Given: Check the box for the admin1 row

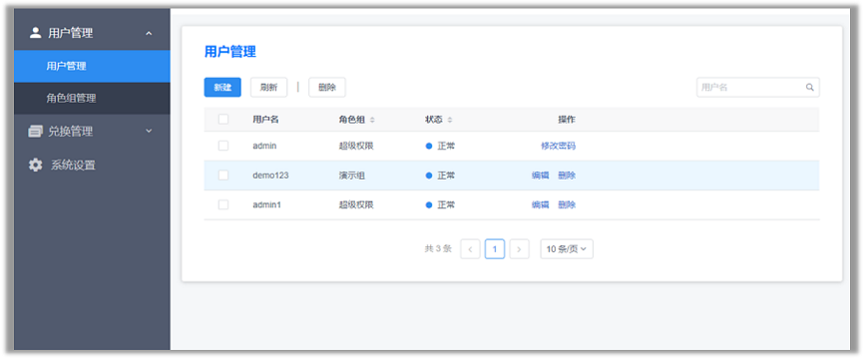Looking at the screenshot, I should pyautogui.click(x=223, y=204).
